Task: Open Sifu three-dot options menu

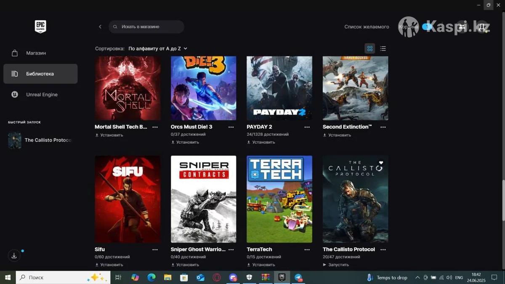Action: [x=155, y=249]
